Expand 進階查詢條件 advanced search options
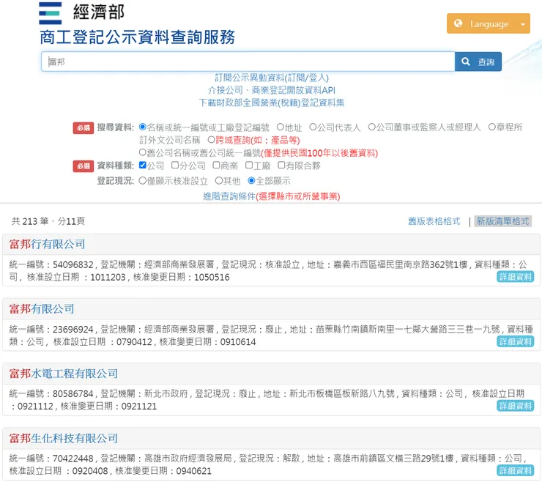Viewport: 542px width, 482px height. point(271,196)
